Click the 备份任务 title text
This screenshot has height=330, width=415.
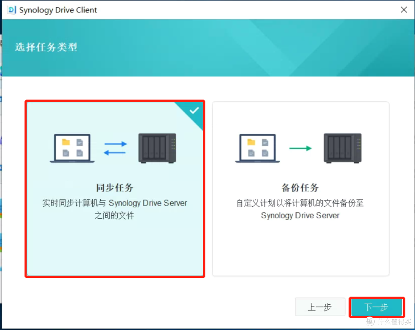(300, 188)
